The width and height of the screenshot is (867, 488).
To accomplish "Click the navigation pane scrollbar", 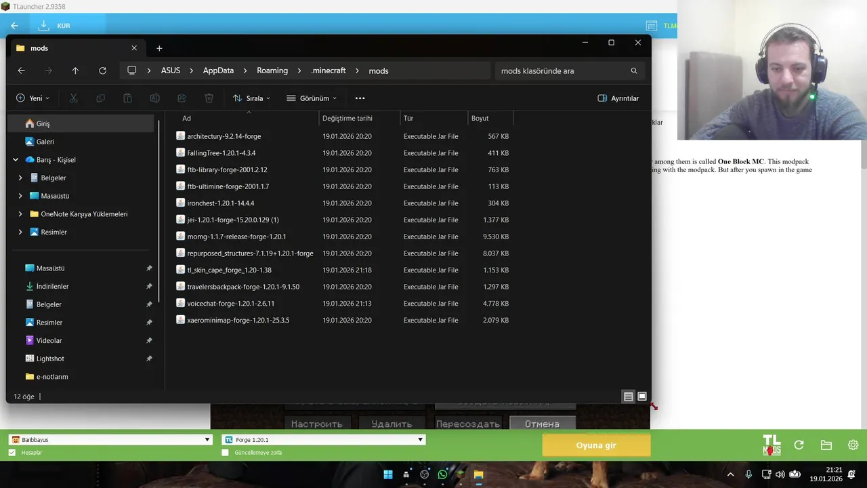I will (x=159, y=210).
